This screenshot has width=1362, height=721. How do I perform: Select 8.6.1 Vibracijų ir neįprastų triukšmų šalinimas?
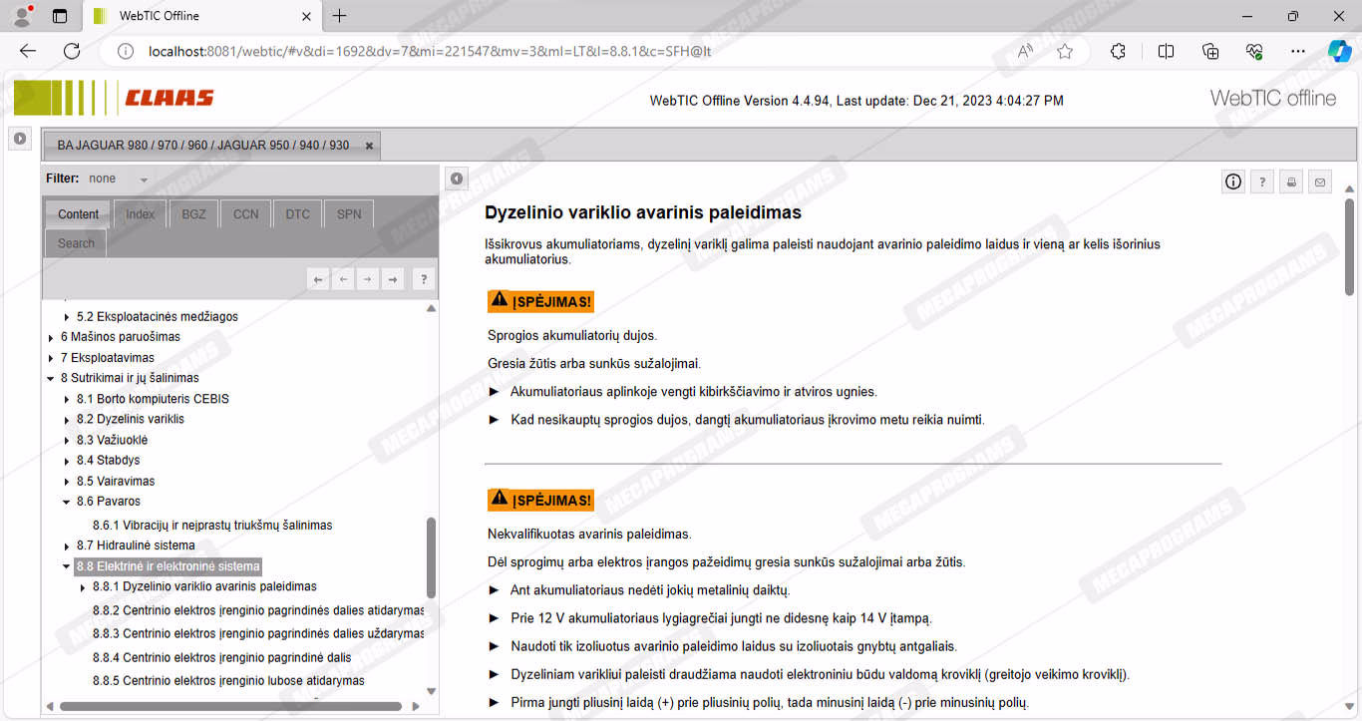[212, 526]
